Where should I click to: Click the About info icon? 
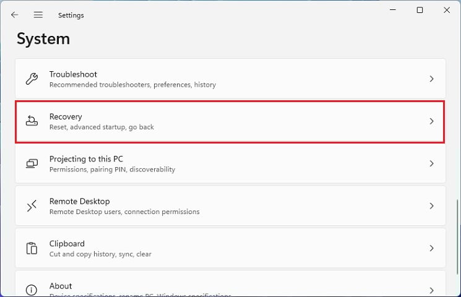point(32,289)
